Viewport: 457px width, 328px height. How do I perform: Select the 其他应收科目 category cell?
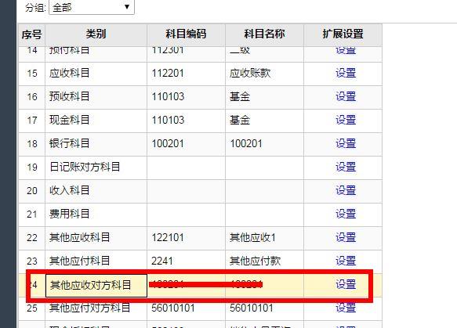[96, 238]
